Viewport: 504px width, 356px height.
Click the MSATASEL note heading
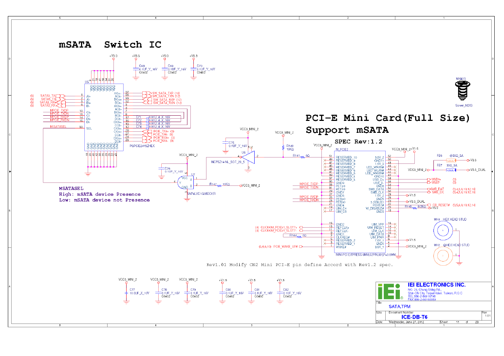click(x=71, y=188)
